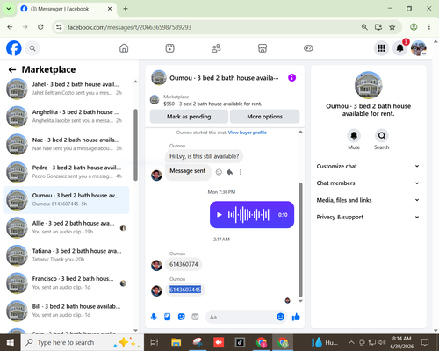This screenshot has width=439, height=351.
Task: Open Facebook notifications bell
Action: click(x=399, y=48)
